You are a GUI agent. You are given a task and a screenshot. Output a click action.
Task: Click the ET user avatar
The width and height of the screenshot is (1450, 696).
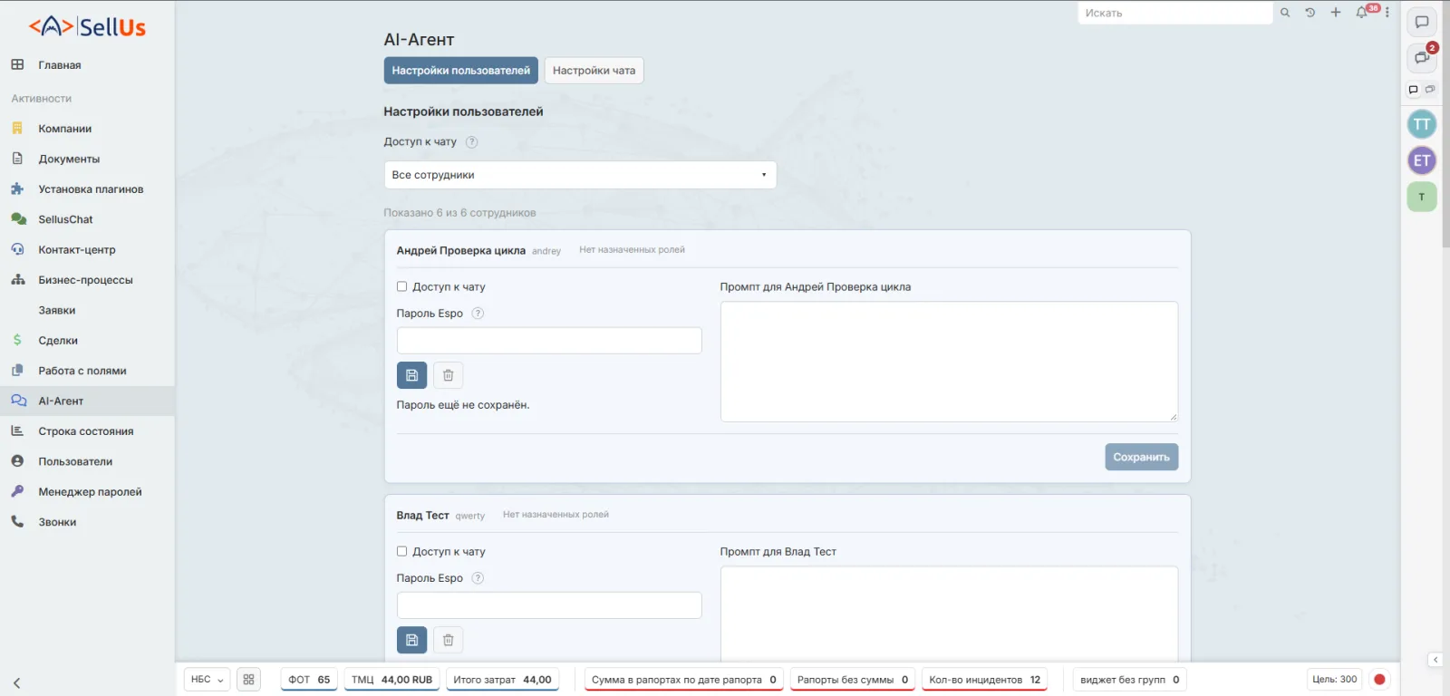[1422, 160]
